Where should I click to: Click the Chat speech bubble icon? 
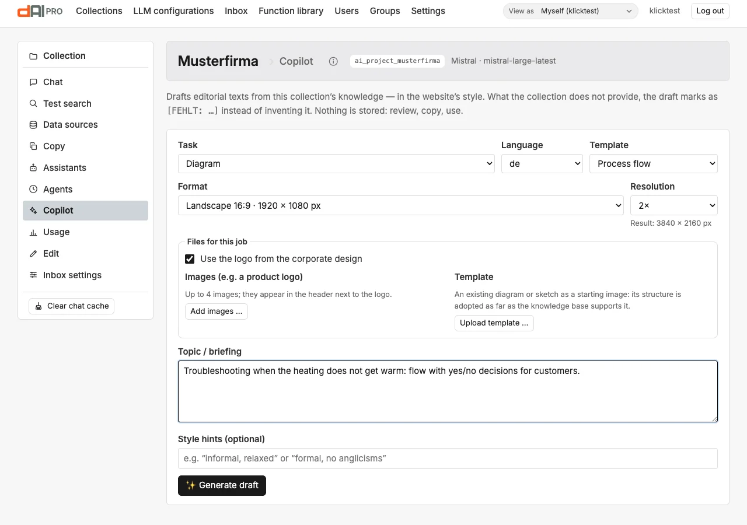(33, 82)
